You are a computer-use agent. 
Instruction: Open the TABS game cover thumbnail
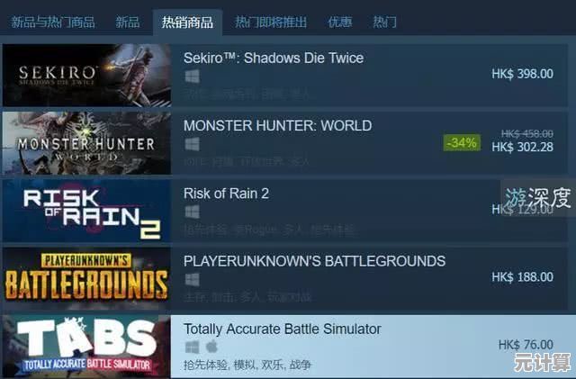86,347
